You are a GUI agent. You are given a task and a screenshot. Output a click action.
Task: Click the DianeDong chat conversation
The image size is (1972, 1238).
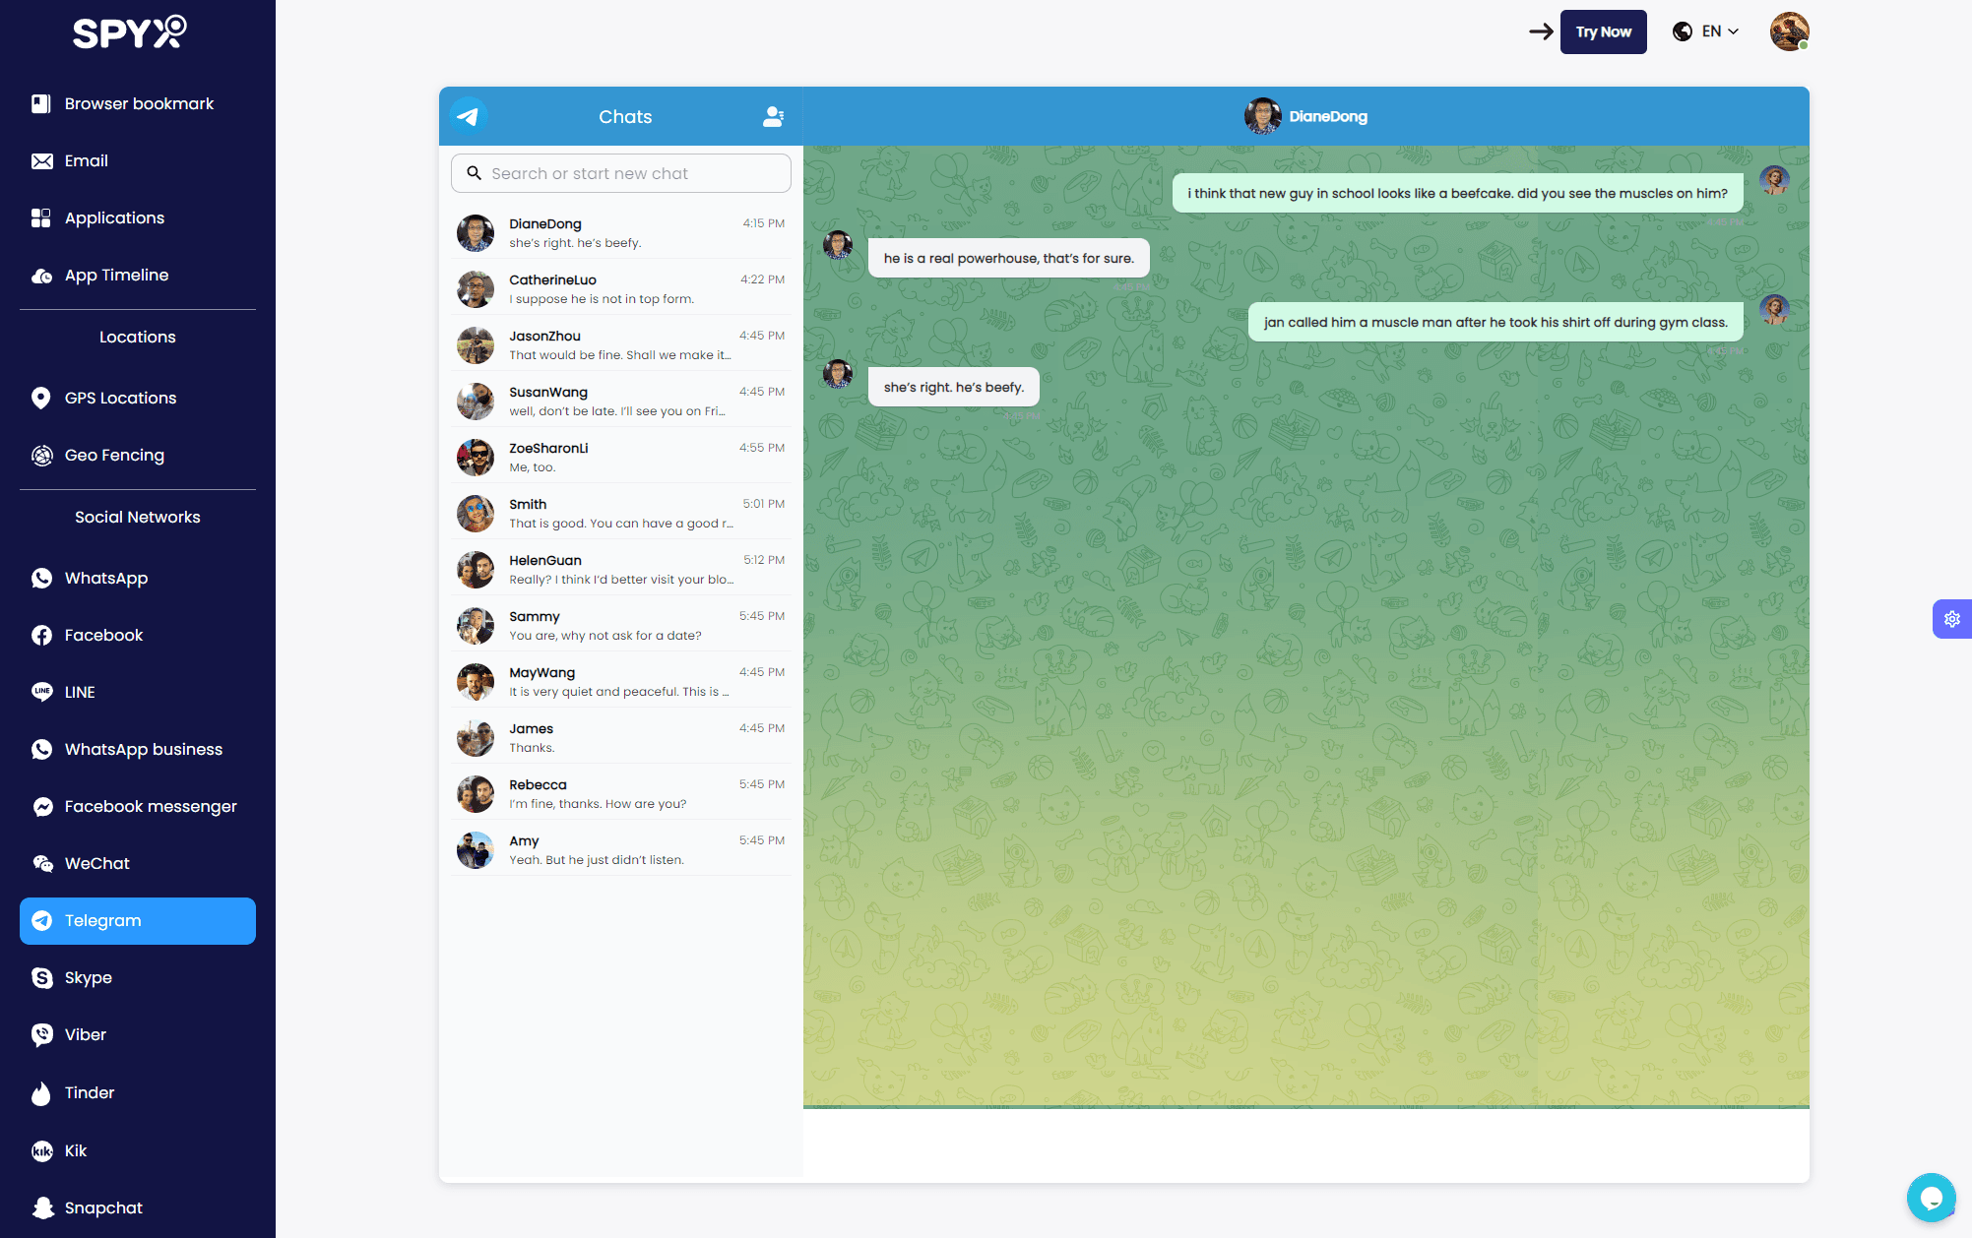pyautogui.click(x=620, y=231)
